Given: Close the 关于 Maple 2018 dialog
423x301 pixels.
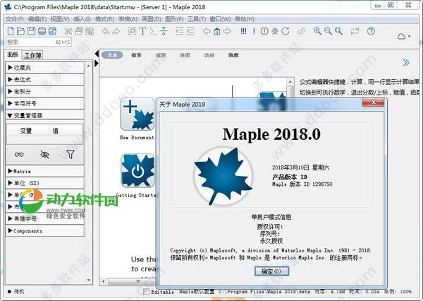Looking at the screenshot, I should pyautogui.click(x=373, y=102).
